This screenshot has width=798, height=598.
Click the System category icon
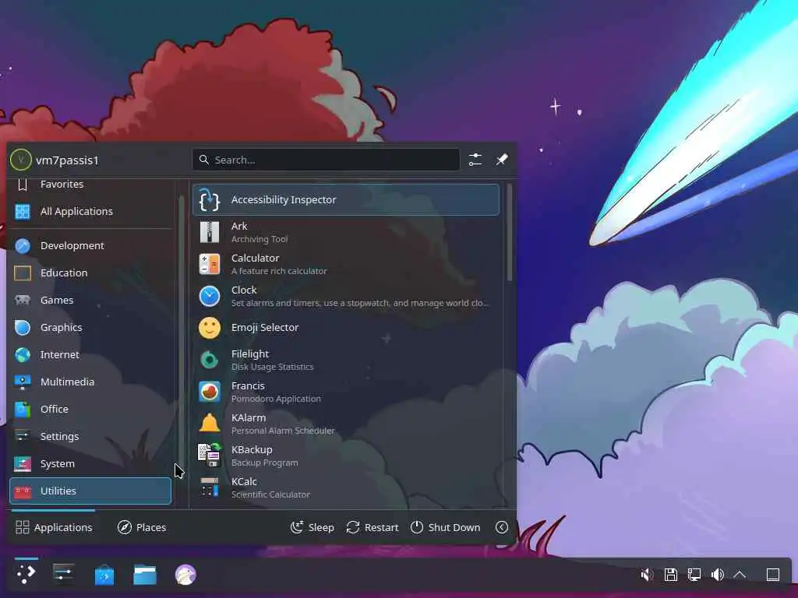pos(23,464)
